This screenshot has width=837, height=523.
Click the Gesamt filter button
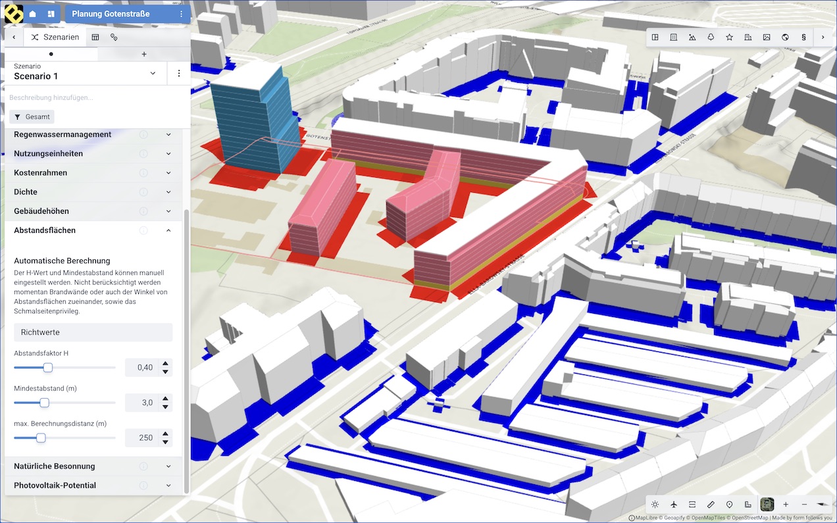[x=32, y=117]
